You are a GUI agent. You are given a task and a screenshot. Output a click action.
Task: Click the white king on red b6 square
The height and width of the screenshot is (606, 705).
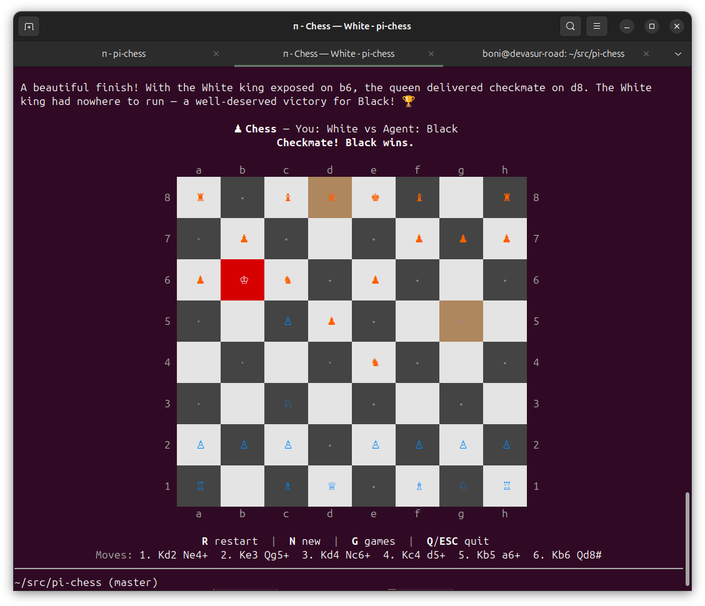(x=242, y=280)
